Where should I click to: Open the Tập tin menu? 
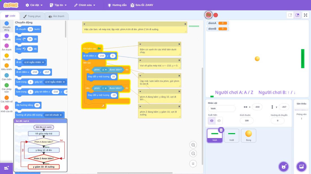58,5
